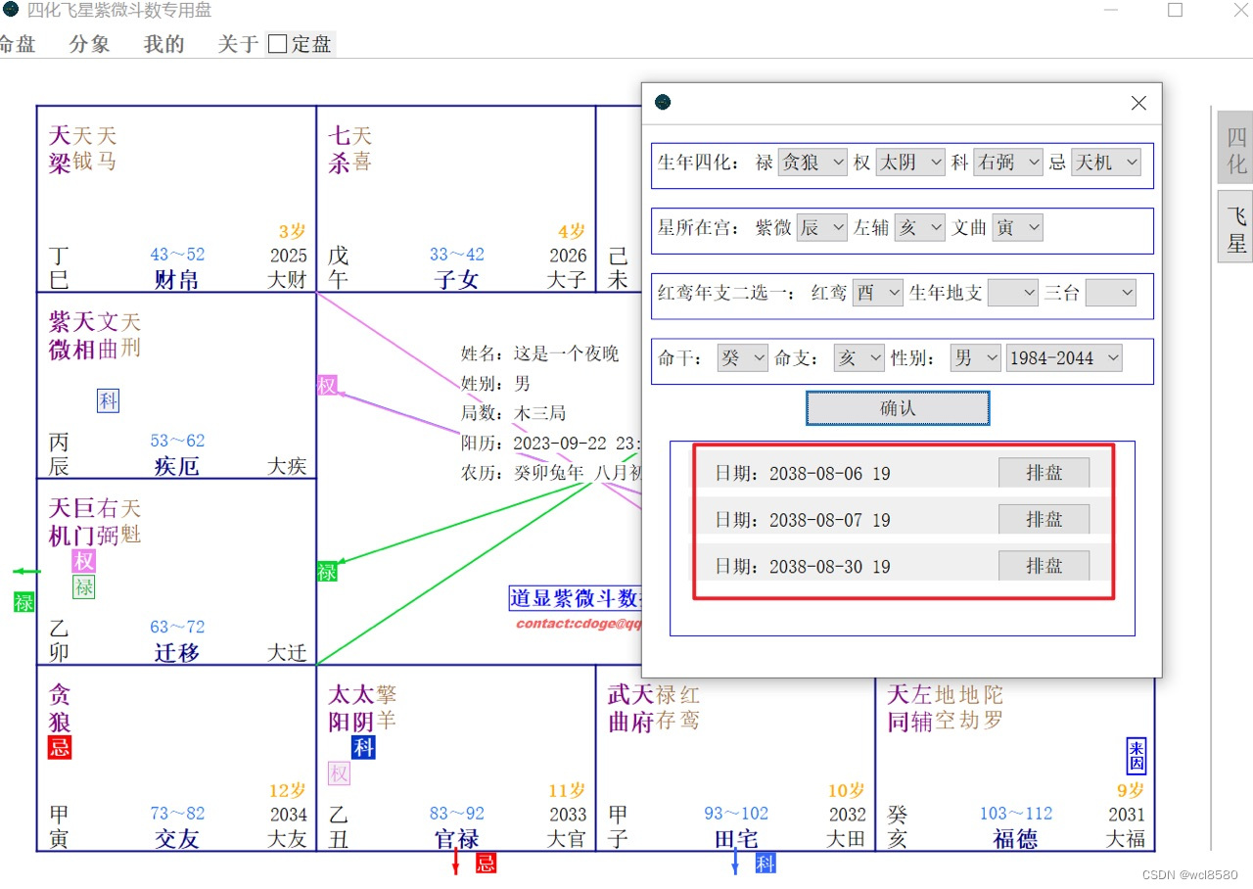Open the 红鸾 dropdown showing 酉

877,293
